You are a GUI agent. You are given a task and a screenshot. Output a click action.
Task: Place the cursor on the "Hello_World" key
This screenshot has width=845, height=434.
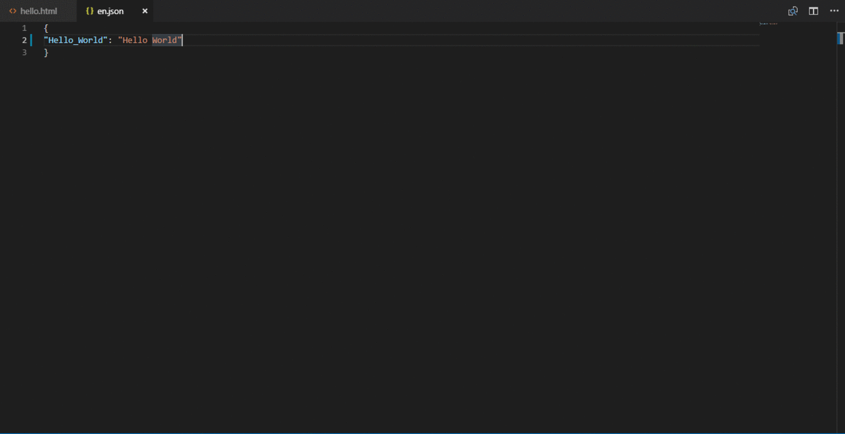(x=76, y=40)
